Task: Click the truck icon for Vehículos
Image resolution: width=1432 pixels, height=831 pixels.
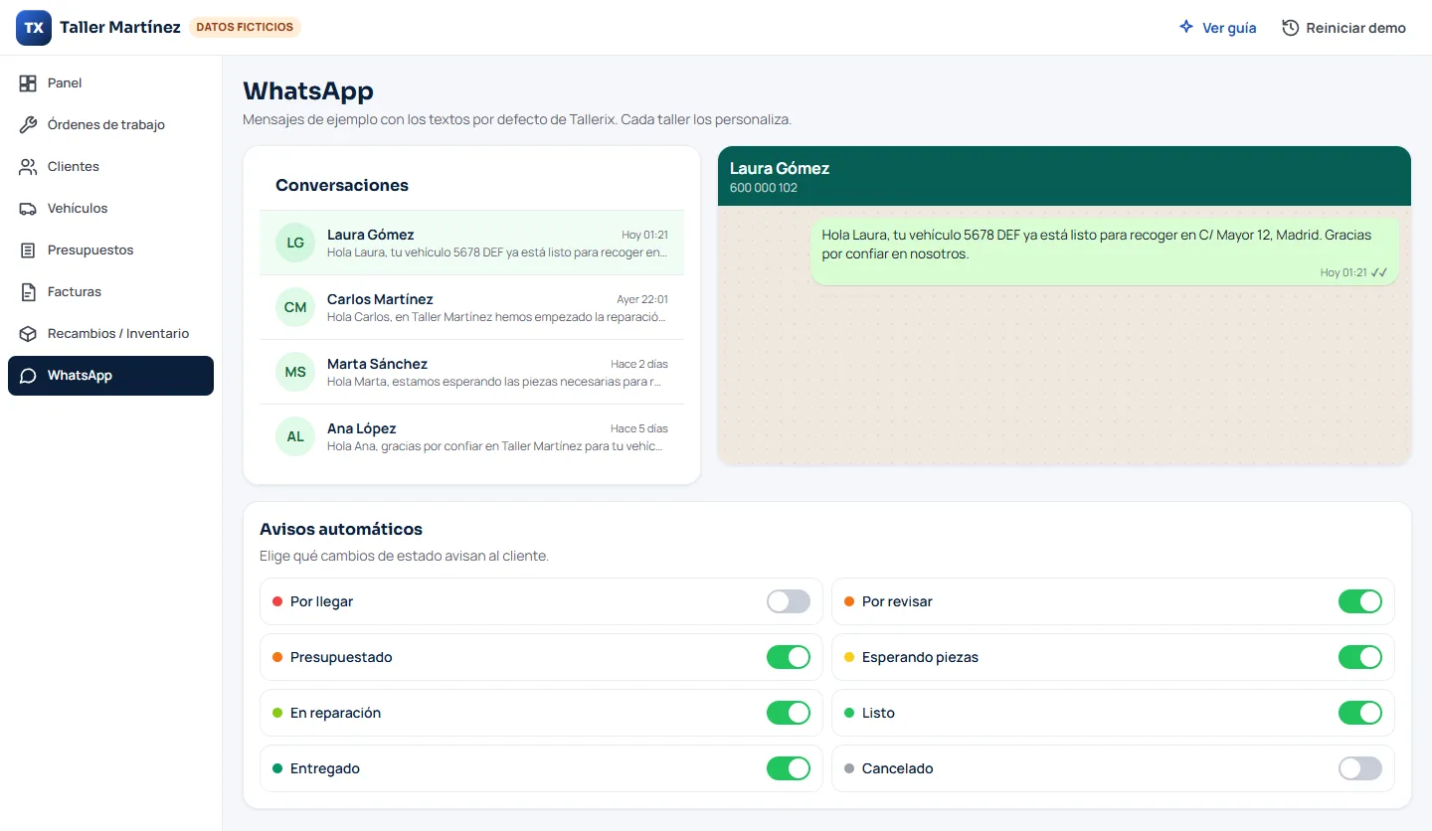Action: tap(28, 209)
